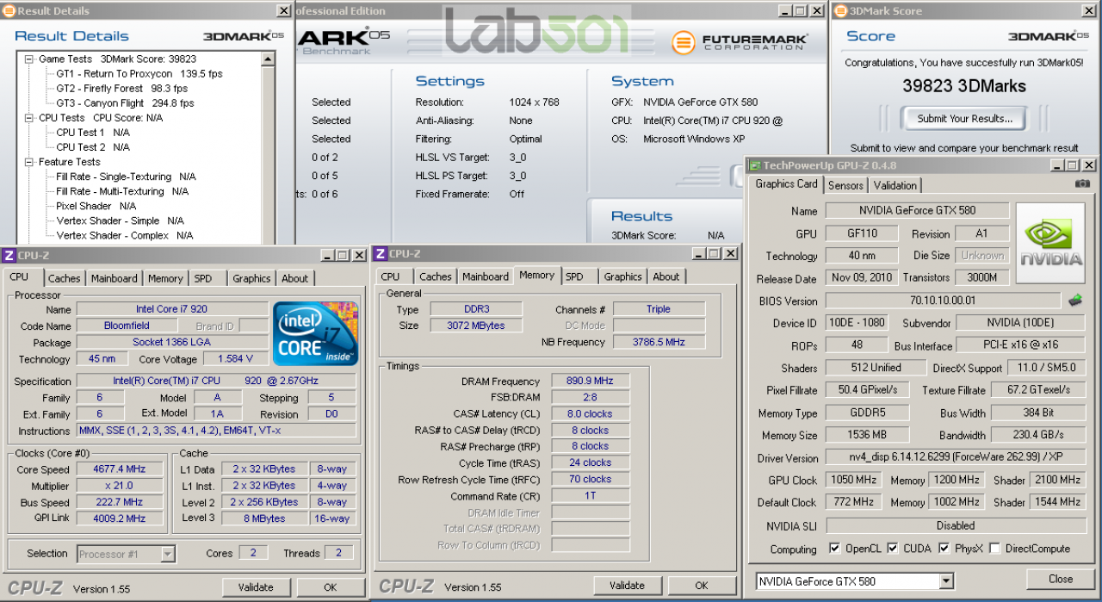
Task: Select GT1 - Return To Proxycon row
Action: coord(139,74)
